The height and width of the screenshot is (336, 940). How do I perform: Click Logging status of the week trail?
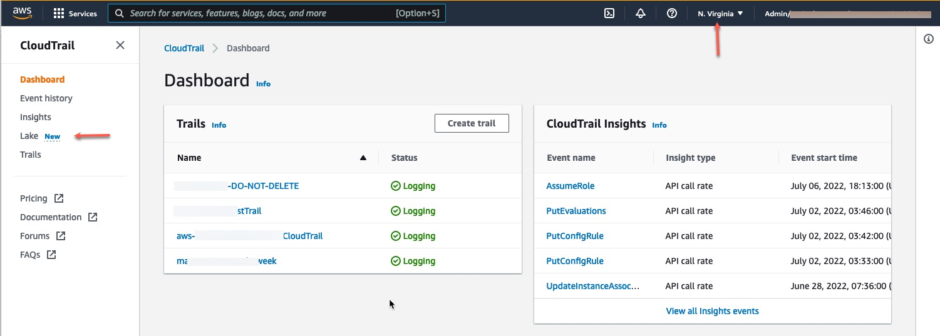click(x=413, y=261)
